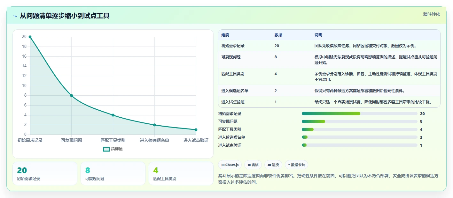Click the value 20 in the table
The image size is (453, 198).
pyautogui.click(x=277, y=46)
